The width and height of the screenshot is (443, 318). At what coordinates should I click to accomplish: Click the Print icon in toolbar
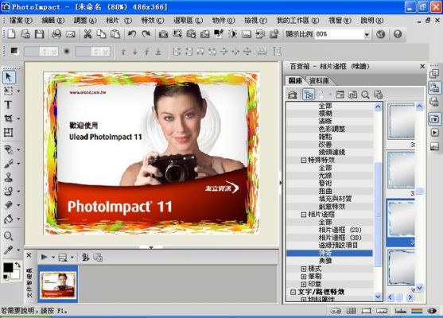click(x=56, y=34)
